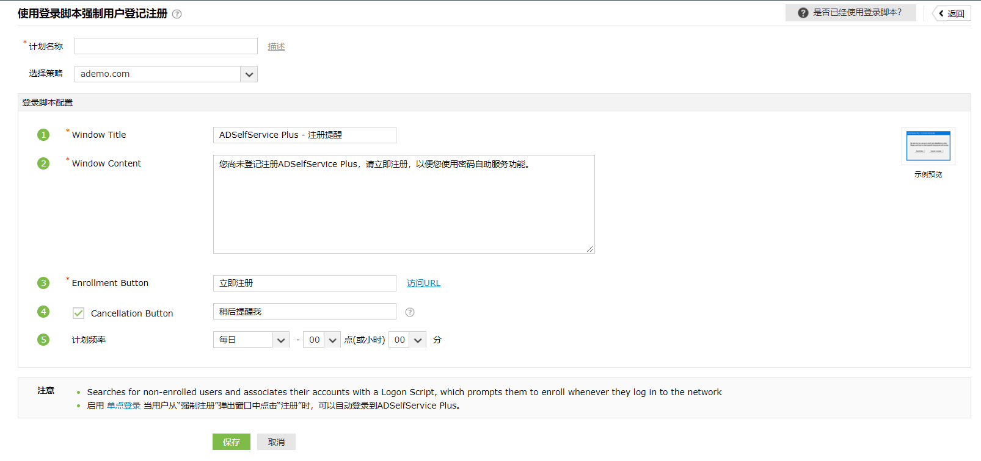The image size is (981, 461).
Task: Click the Cancellation Button text field
Action: (x=305, y=312)
